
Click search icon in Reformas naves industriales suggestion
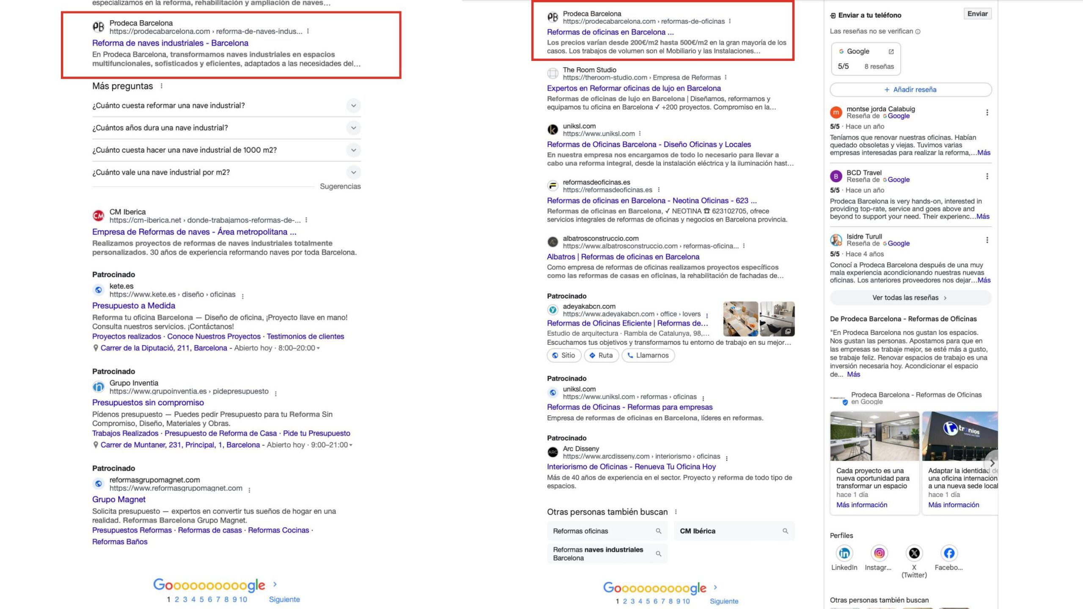point(658,554)
